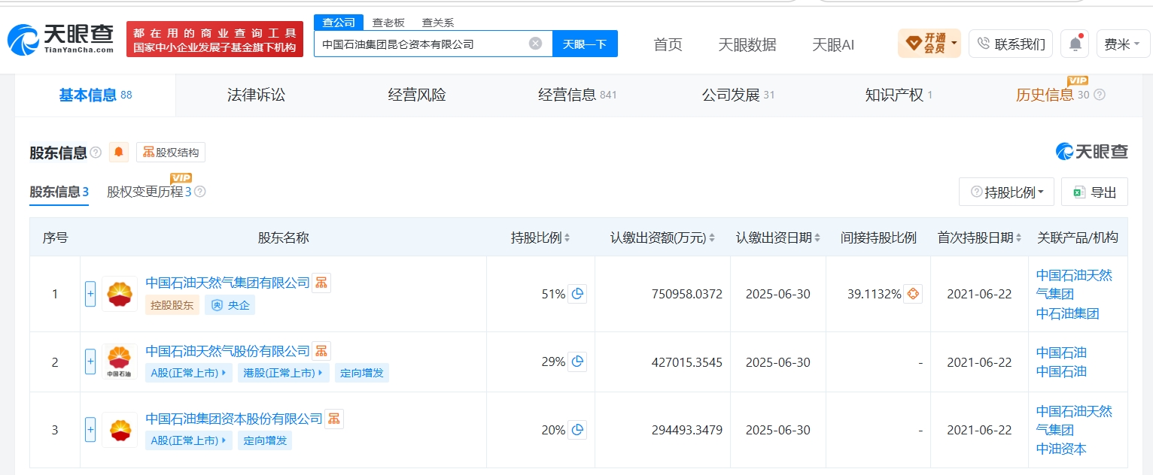Expand the 港股(正常上市) tag in row 2
Viewport: 1153px width, 475px height.
coord(284,373)
